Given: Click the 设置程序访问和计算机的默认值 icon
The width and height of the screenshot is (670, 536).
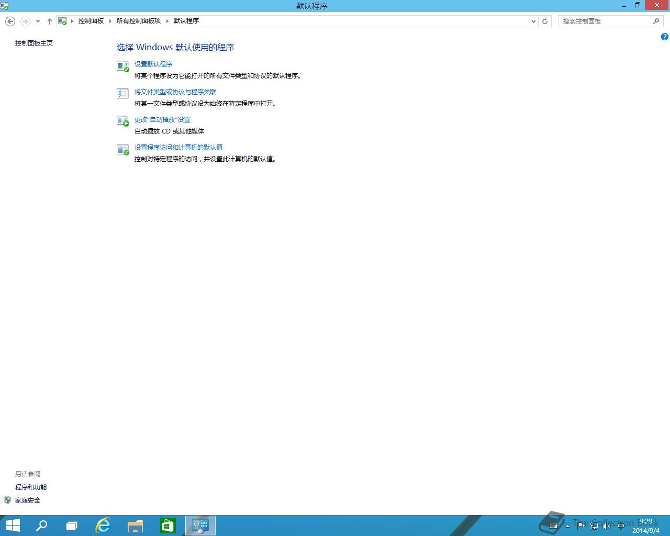Looking at the screenshot, I should (x=122, y=150).
